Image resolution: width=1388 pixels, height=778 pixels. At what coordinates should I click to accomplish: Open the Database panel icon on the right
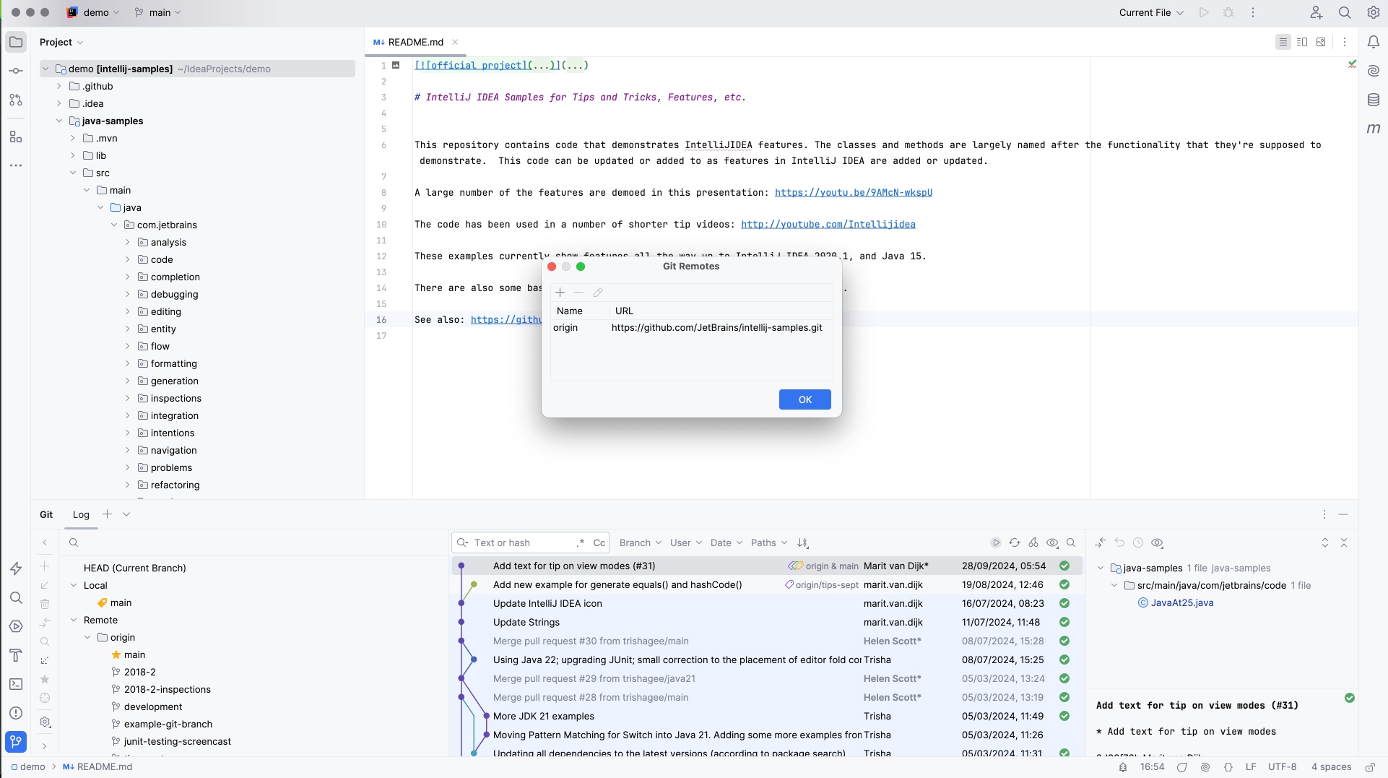[1374, 100]
